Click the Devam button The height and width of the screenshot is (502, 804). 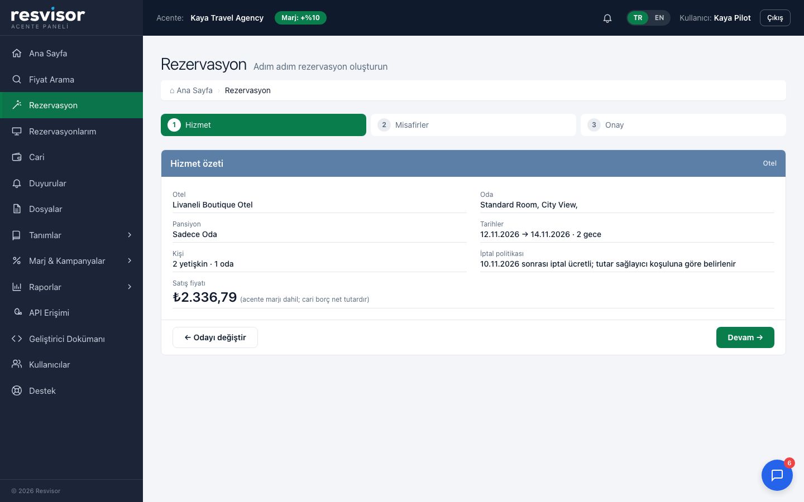(745, 337)
